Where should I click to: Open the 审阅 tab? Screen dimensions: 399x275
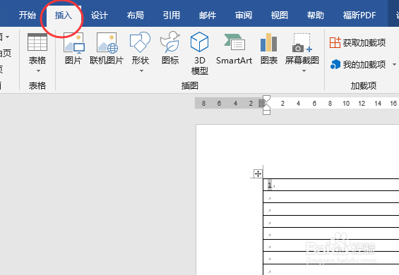pos(244,16)
